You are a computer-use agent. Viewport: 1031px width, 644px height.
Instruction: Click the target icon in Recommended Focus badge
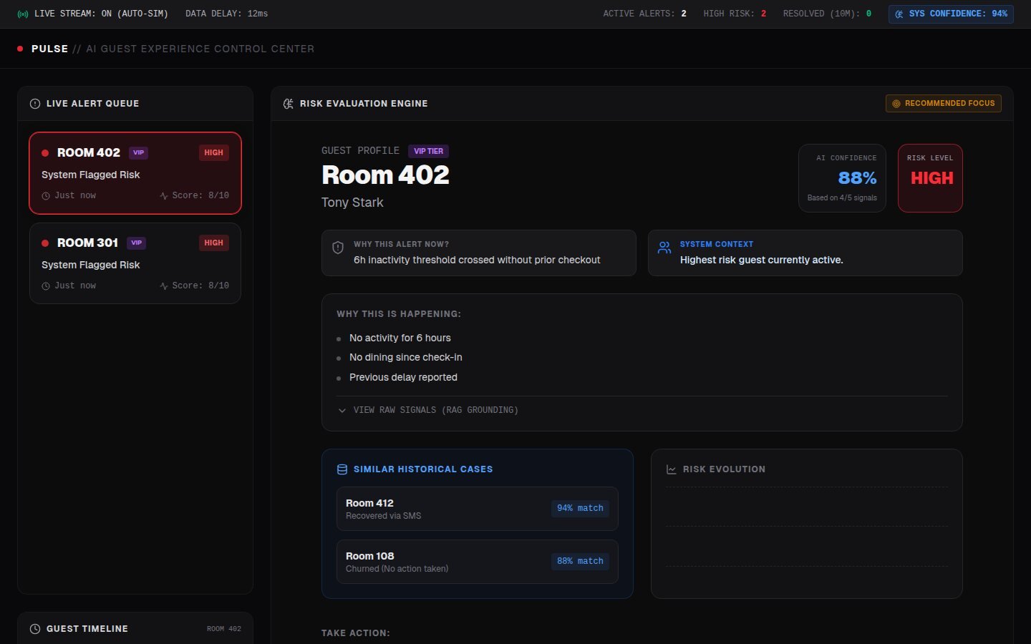tap(896, 104)
